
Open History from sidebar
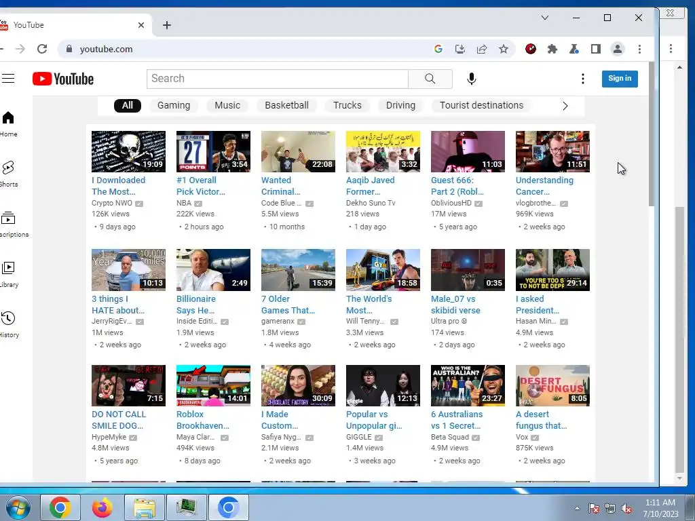(8, 325)
